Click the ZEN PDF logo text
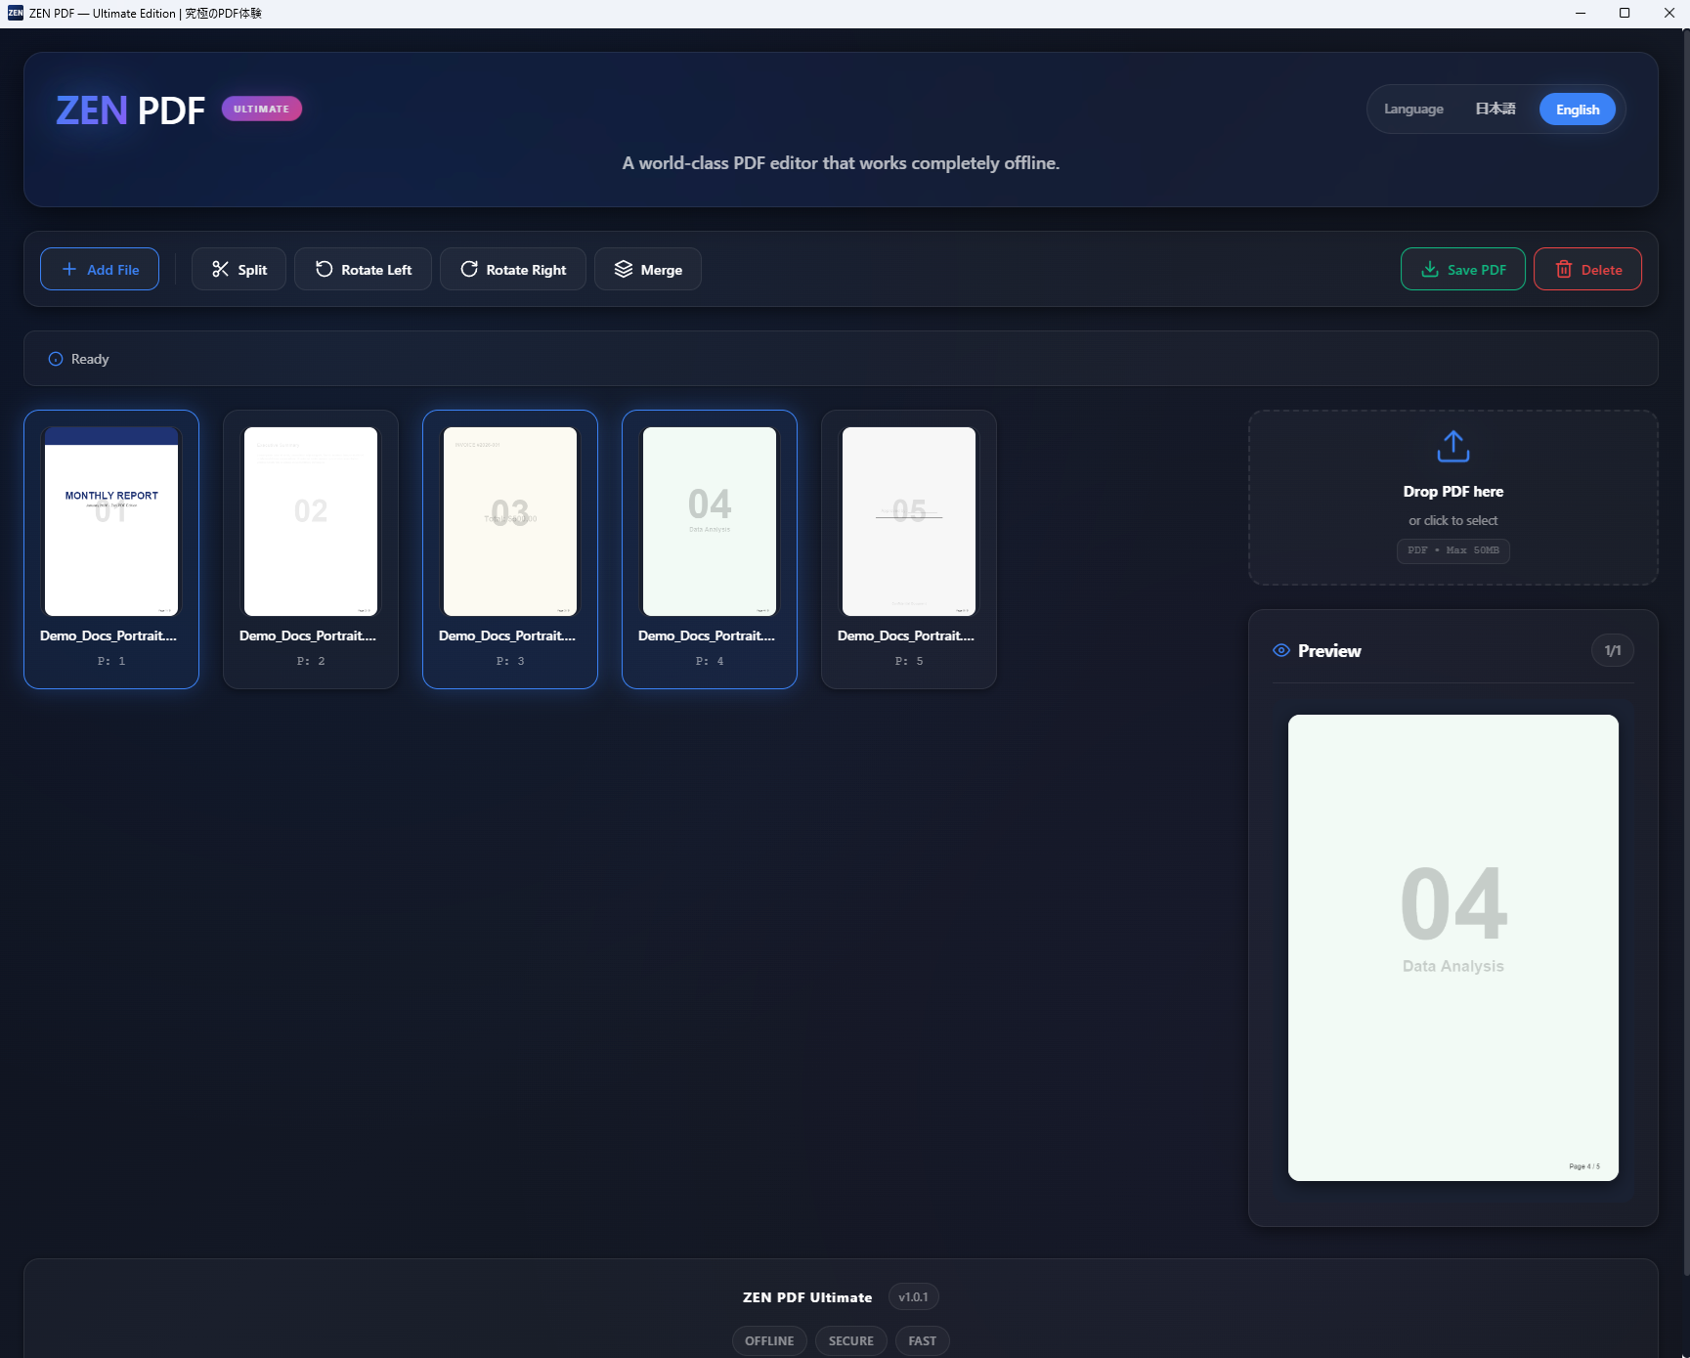This screenshot has height=1358, width=1690. [130, 110]
